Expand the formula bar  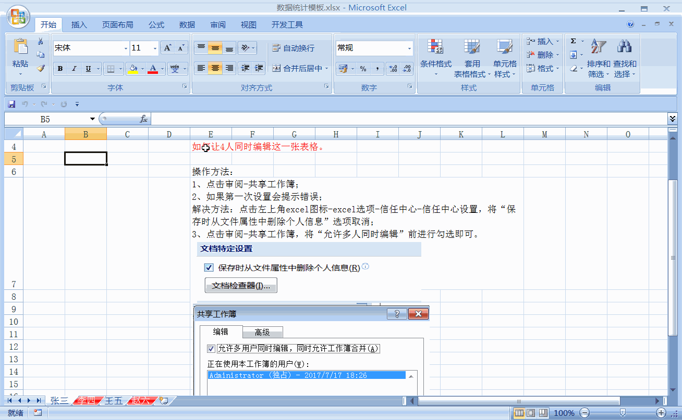(672, 119)
